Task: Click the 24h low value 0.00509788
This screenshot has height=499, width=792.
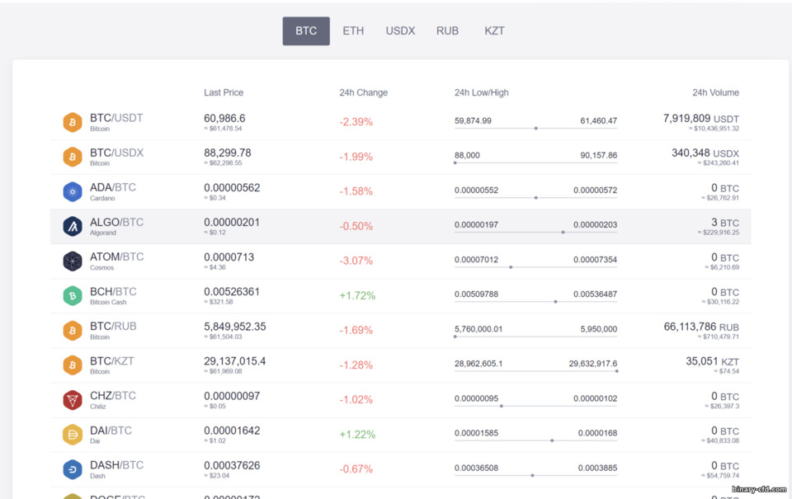Action: [476, 294]
